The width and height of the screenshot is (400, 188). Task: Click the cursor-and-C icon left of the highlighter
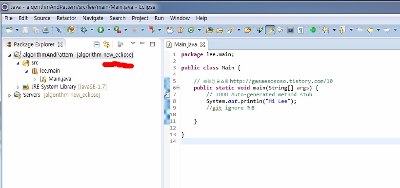pos(260,30)
